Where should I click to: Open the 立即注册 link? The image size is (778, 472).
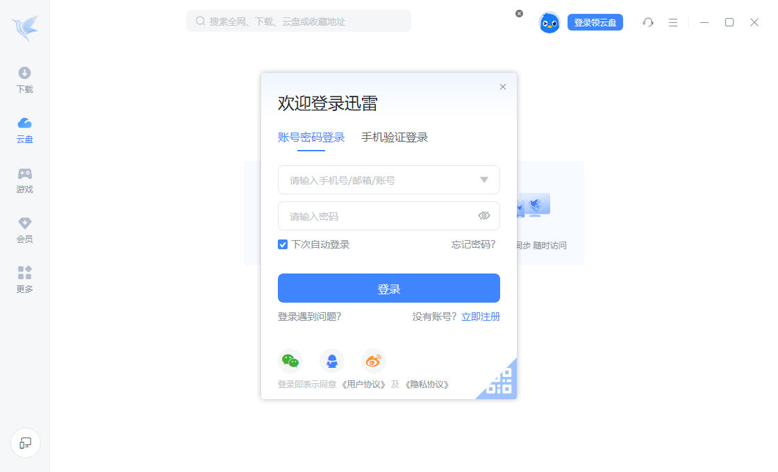480,317
